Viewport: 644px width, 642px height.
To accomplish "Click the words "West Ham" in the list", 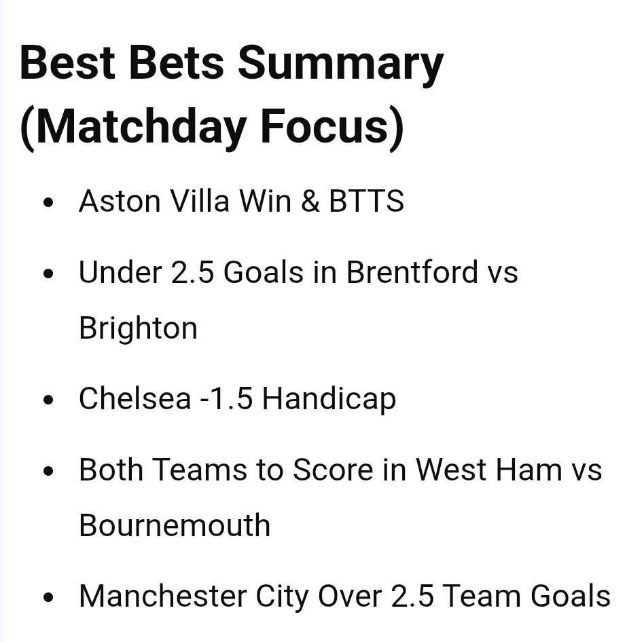I will (x=488, y=470).
